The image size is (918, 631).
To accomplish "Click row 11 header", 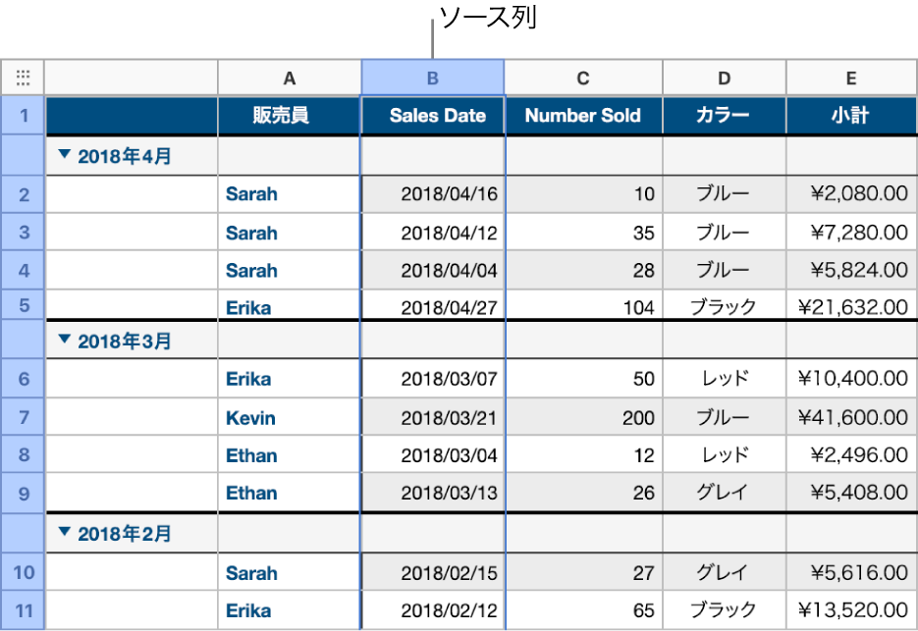I will point(23,609).
